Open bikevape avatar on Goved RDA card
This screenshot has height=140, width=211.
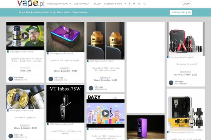point(11,136)
